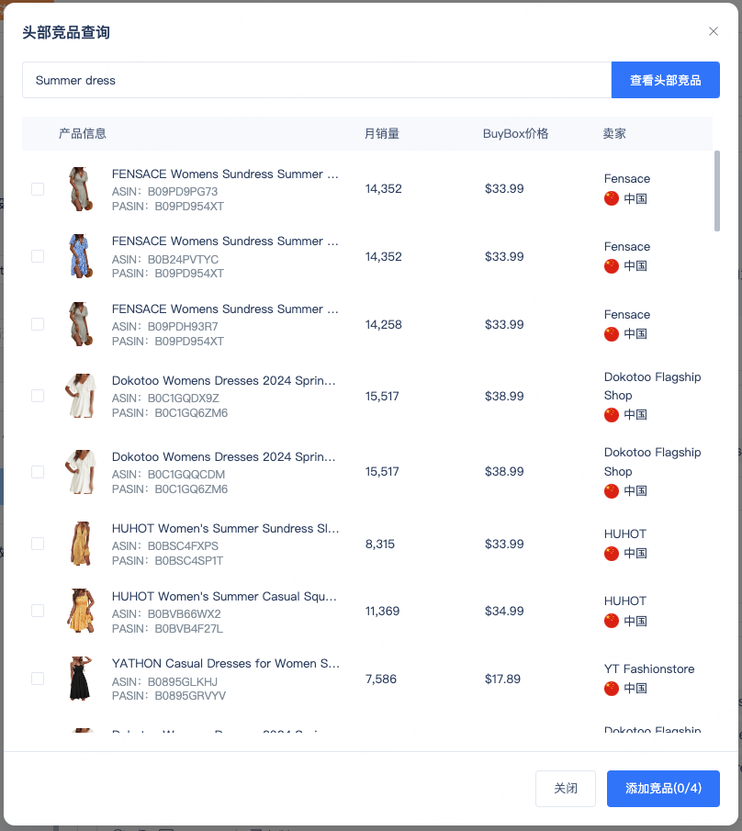The height and width of the screenshot is (831, 742).
Task: Open YATHON Casual Dresses for Women title
Action: tap(226, 664)
